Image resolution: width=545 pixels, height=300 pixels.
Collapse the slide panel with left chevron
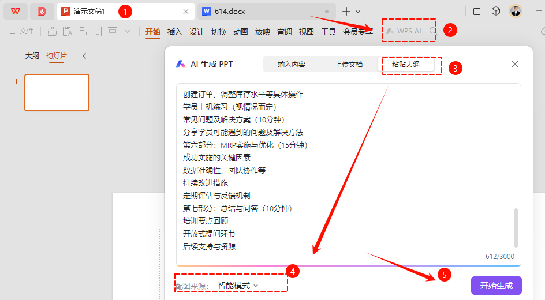pyautogui.click(x=84, y=56)
